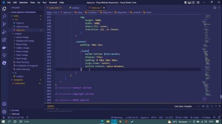Toggle Live Sass Watching status
222x124 pixels.
click(117, 117)
